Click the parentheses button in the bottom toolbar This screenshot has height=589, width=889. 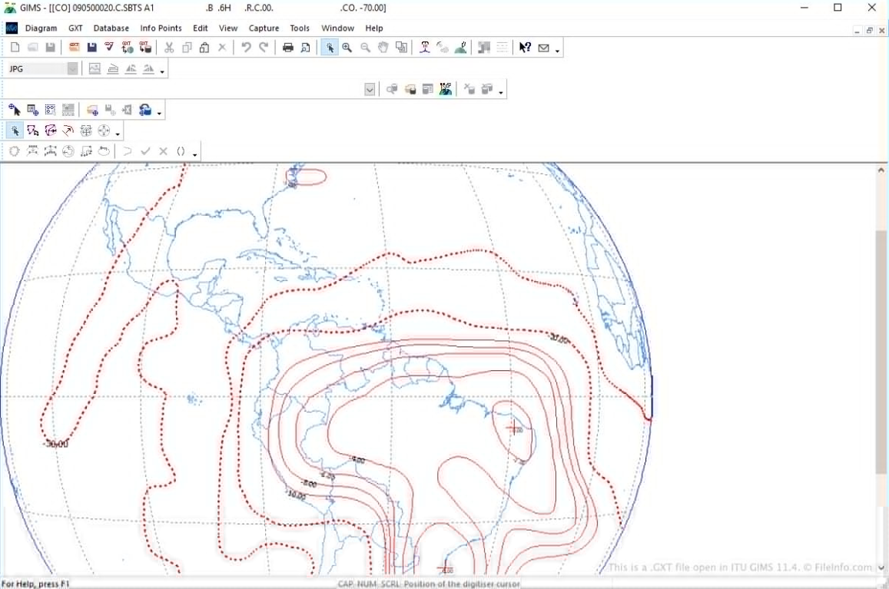coord(181,151)
